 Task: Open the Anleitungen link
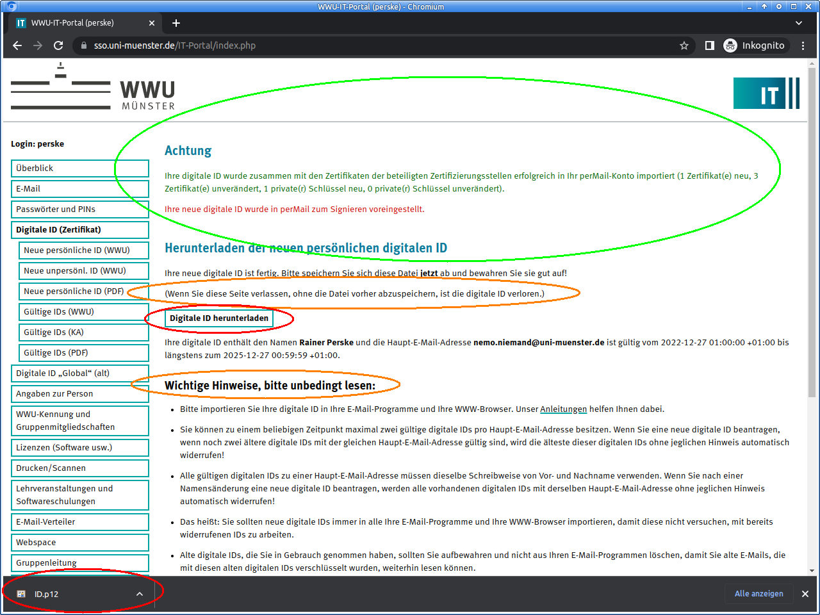(x=563, y=409)
